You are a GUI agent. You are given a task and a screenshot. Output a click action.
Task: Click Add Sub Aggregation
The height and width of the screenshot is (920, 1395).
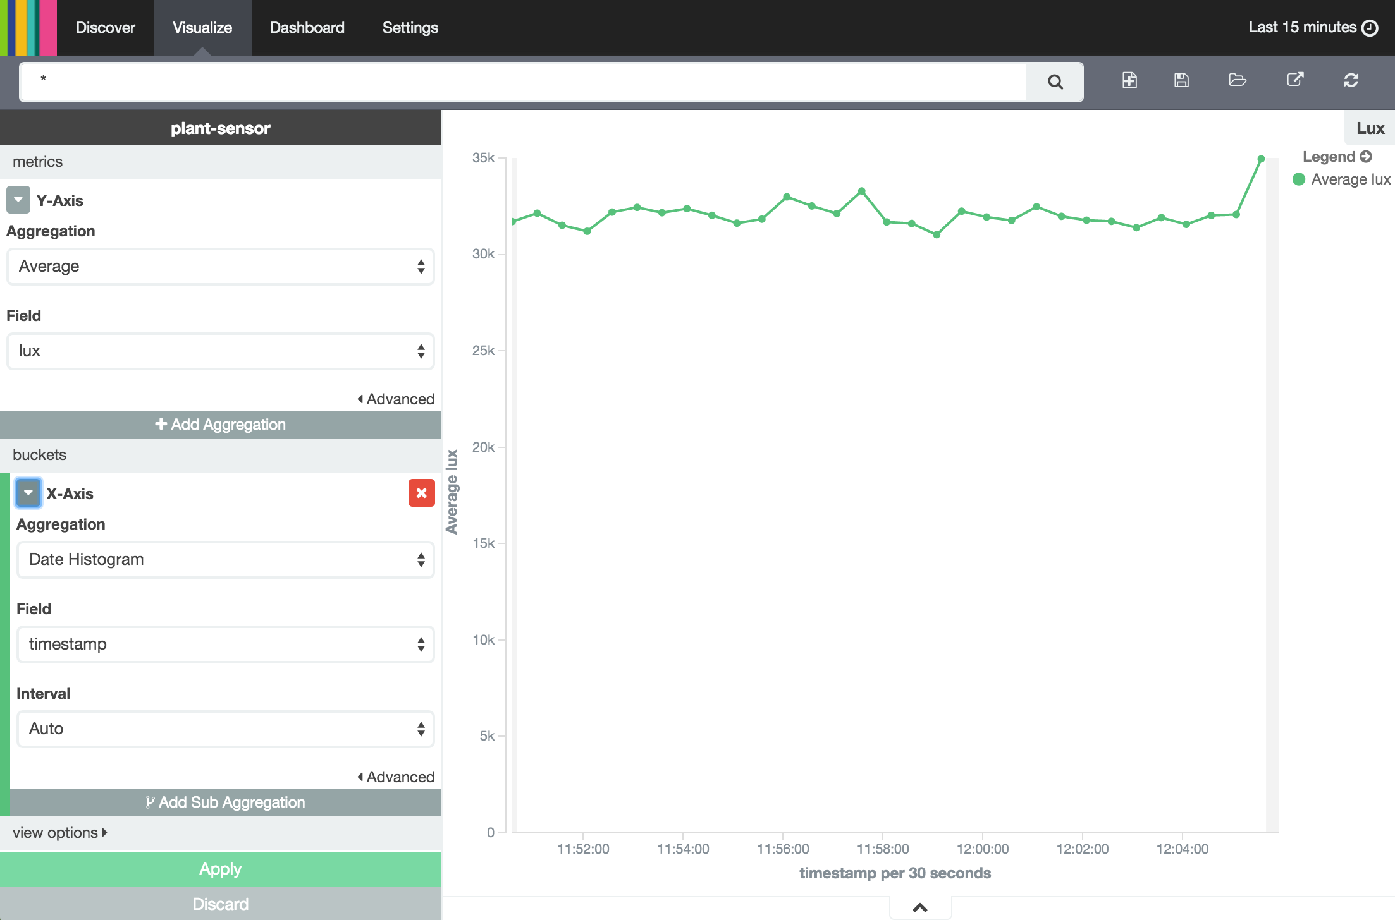click(225, 802)
